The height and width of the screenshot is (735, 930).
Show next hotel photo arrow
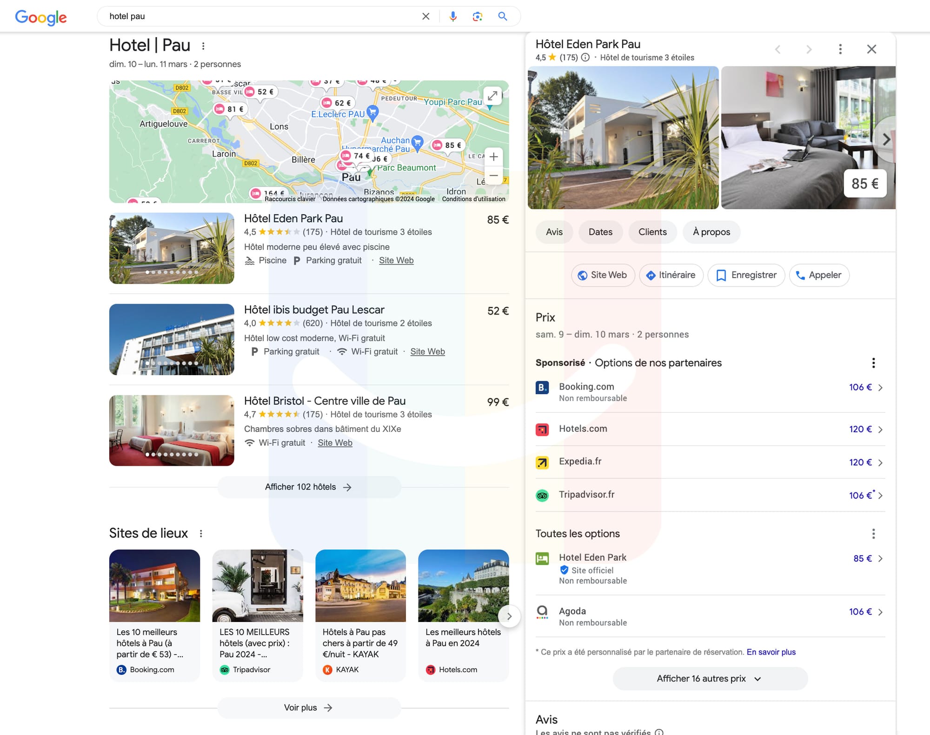pyautogui.click(x=886, y=139)
